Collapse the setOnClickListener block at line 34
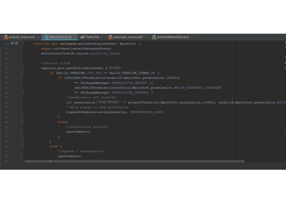Screen dimensions: 286x203 [x=23, y=68]
